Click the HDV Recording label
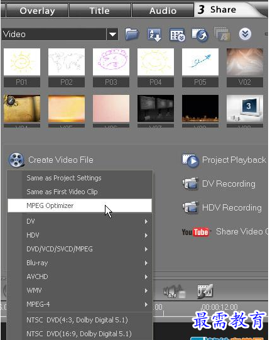The image size is (270, 340). pos(232,207)
